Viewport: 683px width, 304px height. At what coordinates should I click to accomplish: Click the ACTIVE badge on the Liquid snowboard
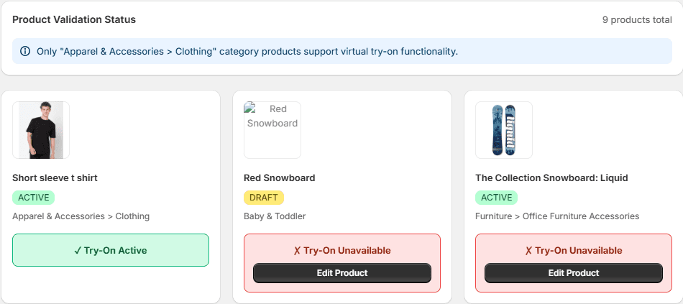tap(496, 198)
